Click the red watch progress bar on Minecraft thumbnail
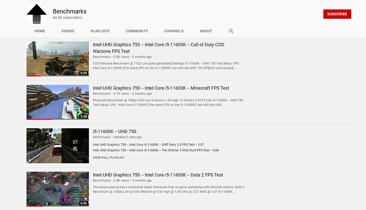This screenshot has width=366, height=210. tap(39, 119)
